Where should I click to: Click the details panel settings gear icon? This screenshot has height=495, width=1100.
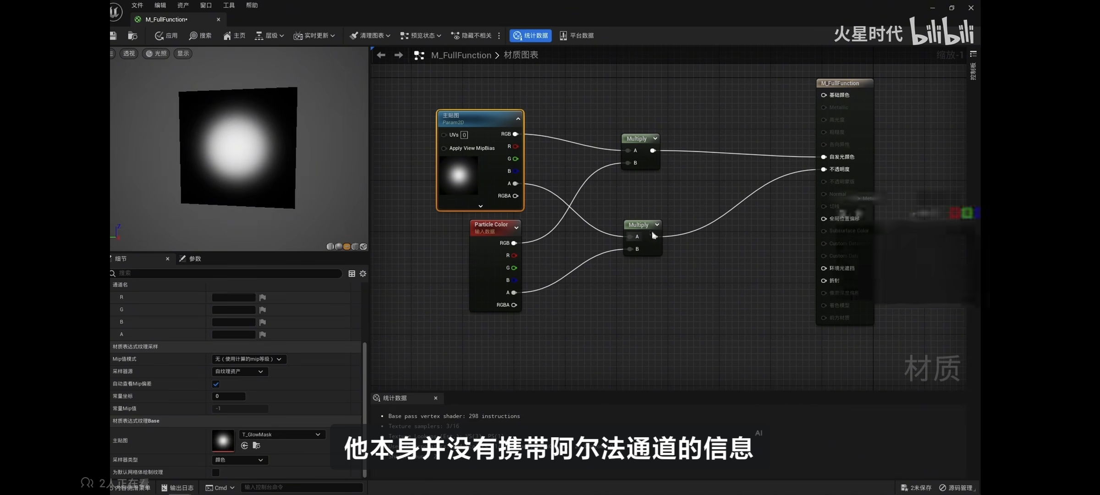tap(363, 274)
